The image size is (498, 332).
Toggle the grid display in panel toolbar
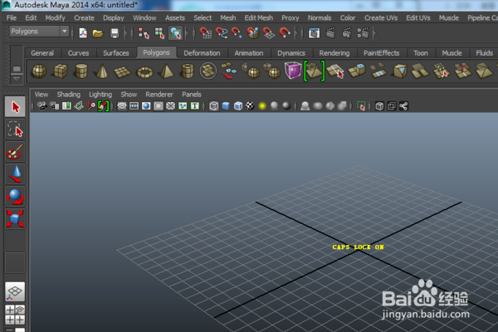click(x=122, y=105)
